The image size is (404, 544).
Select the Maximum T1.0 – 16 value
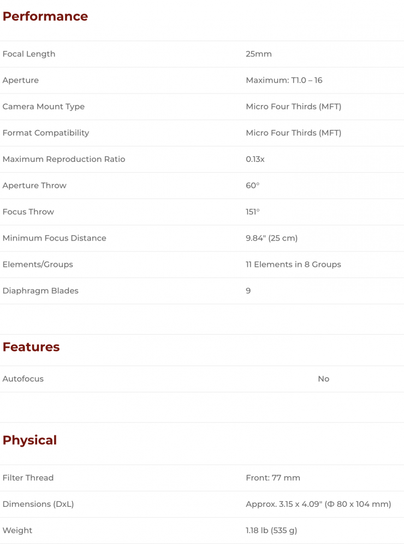pos(284,80)
